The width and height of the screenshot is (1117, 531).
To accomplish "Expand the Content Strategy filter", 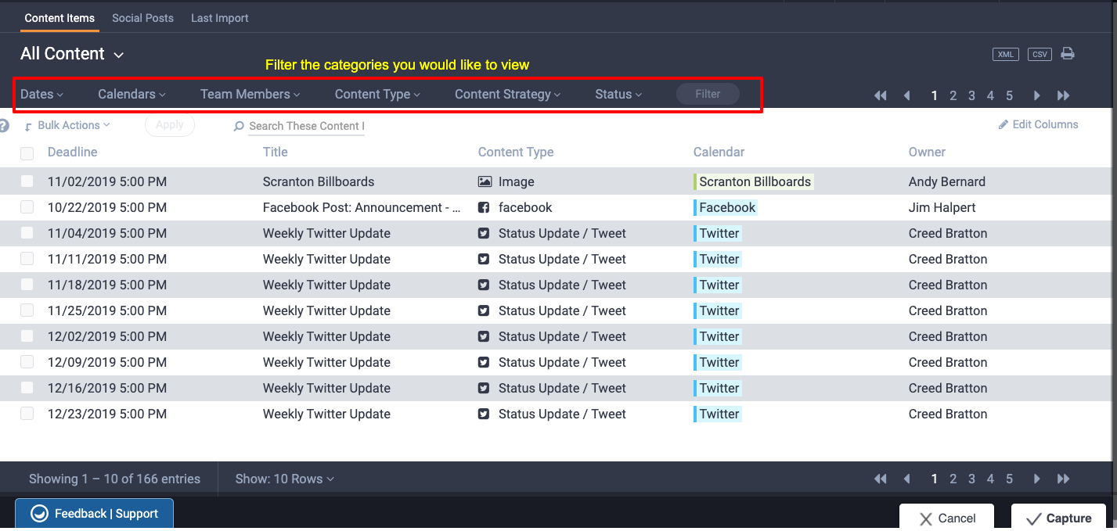I will 508,94.
